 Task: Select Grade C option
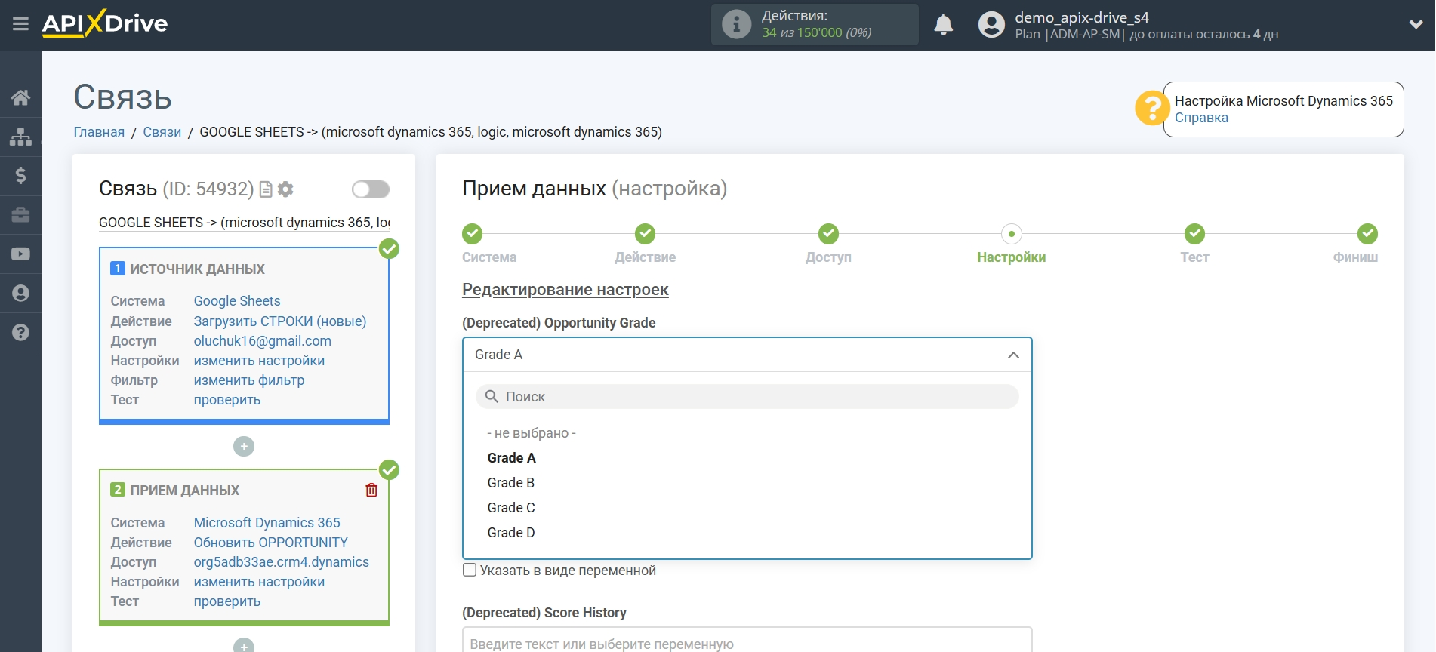click(x=511, y=508)
